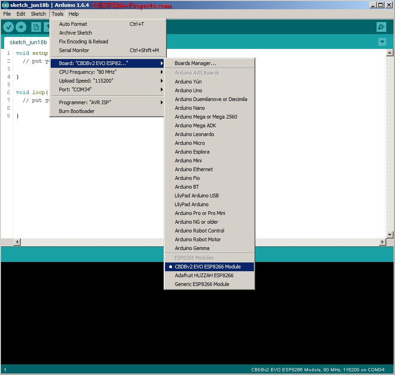Screen dimensions: 395x375
Task: Select Arduino Micro board
Action: (x=209, y=143)
